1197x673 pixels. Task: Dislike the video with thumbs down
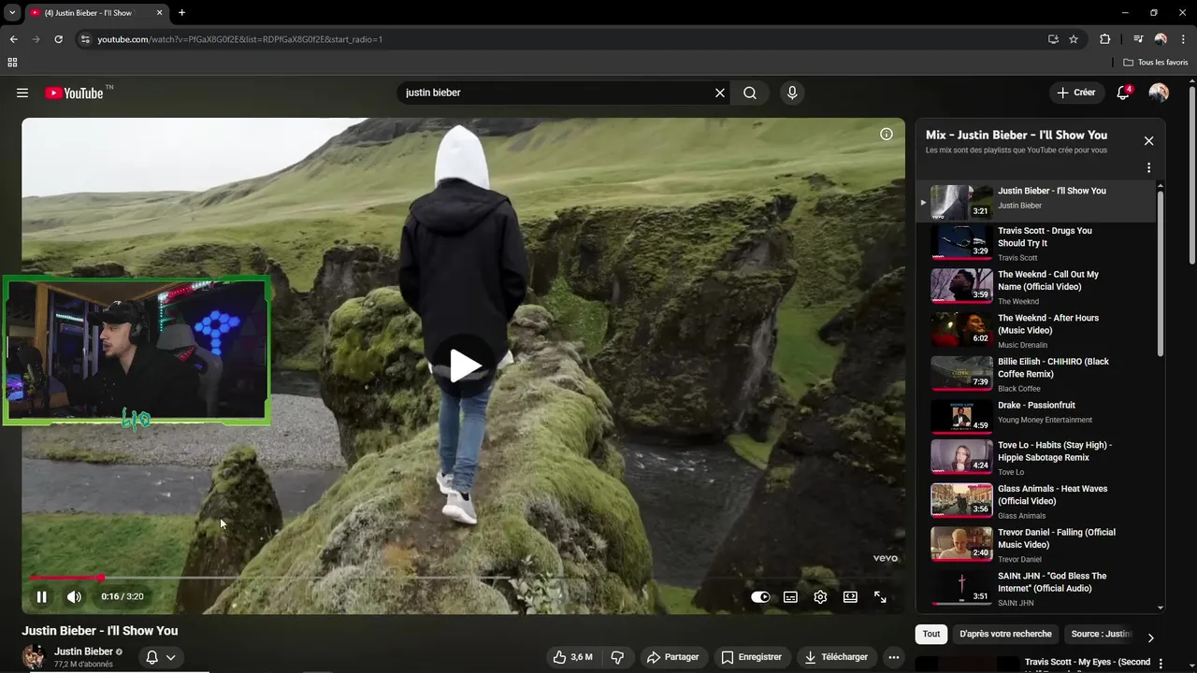point(617,657)
